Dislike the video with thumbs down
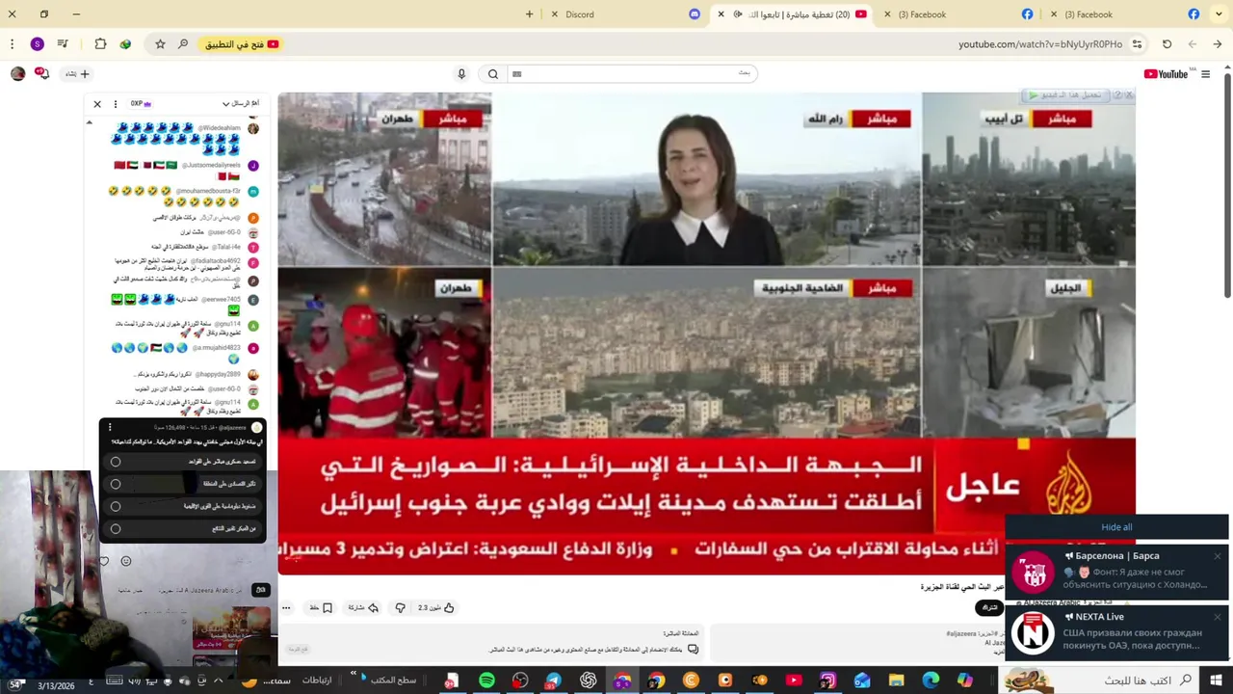Screen dimensions: 1233x694 pos(401,608)
